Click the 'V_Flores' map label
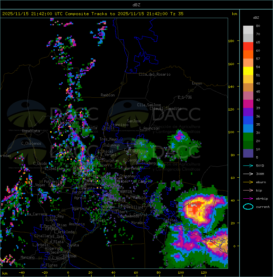The width and height of the screenshot is (273, 277). tap(50, 265)
